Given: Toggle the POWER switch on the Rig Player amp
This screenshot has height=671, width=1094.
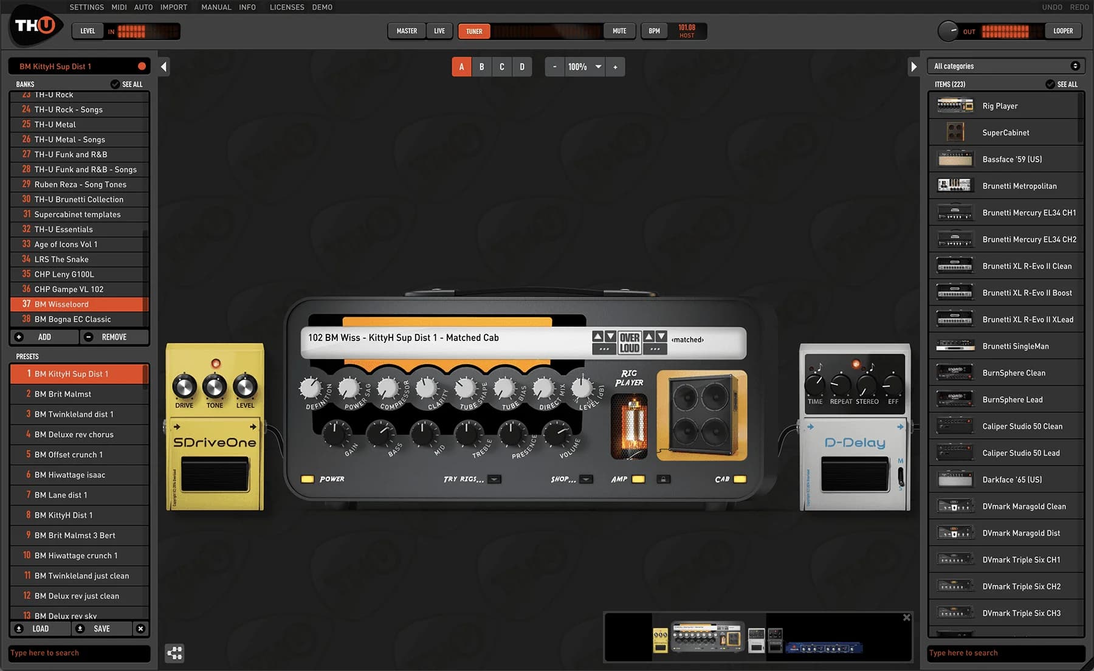Looking at the screenshot, I should pos(308,479).
